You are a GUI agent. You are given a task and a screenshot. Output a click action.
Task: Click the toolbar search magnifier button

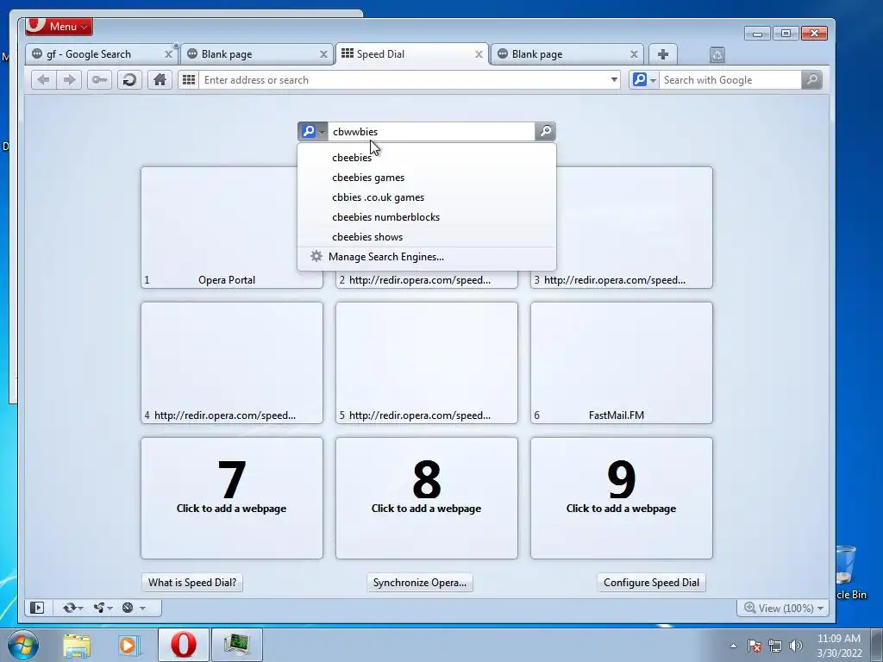tap(811, 80)
